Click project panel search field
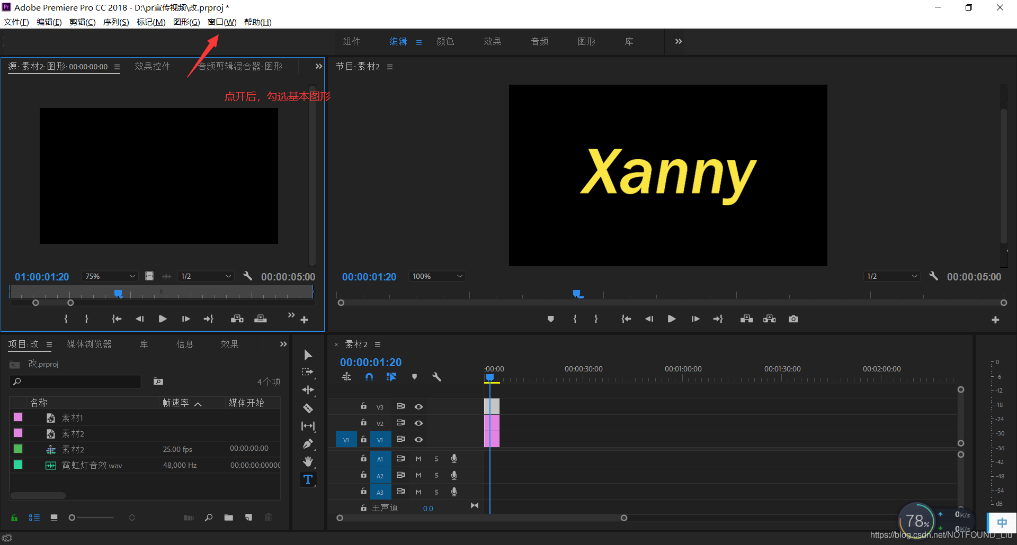1017x545 pixels. pyautogui.click(x=75, y=381)
